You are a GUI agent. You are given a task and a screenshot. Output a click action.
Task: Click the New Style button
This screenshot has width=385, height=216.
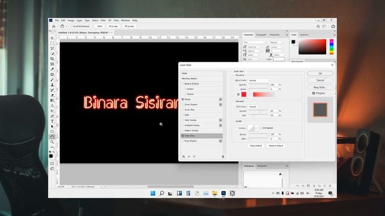[x=320, y=87]
